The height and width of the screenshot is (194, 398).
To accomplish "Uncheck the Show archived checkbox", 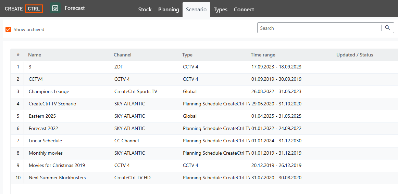I will click(x=8, y=29).
